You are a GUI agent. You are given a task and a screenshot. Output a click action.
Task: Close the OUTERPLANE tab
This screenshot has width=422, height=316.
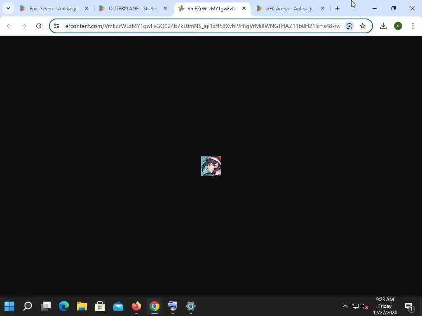165,9
